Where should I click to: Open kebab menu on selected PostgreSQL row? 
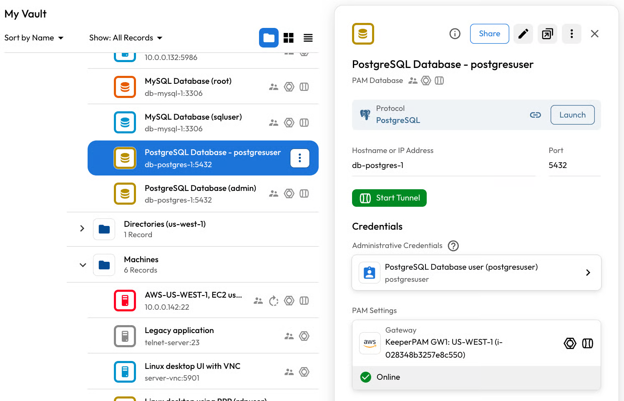(x=299, y=158)
